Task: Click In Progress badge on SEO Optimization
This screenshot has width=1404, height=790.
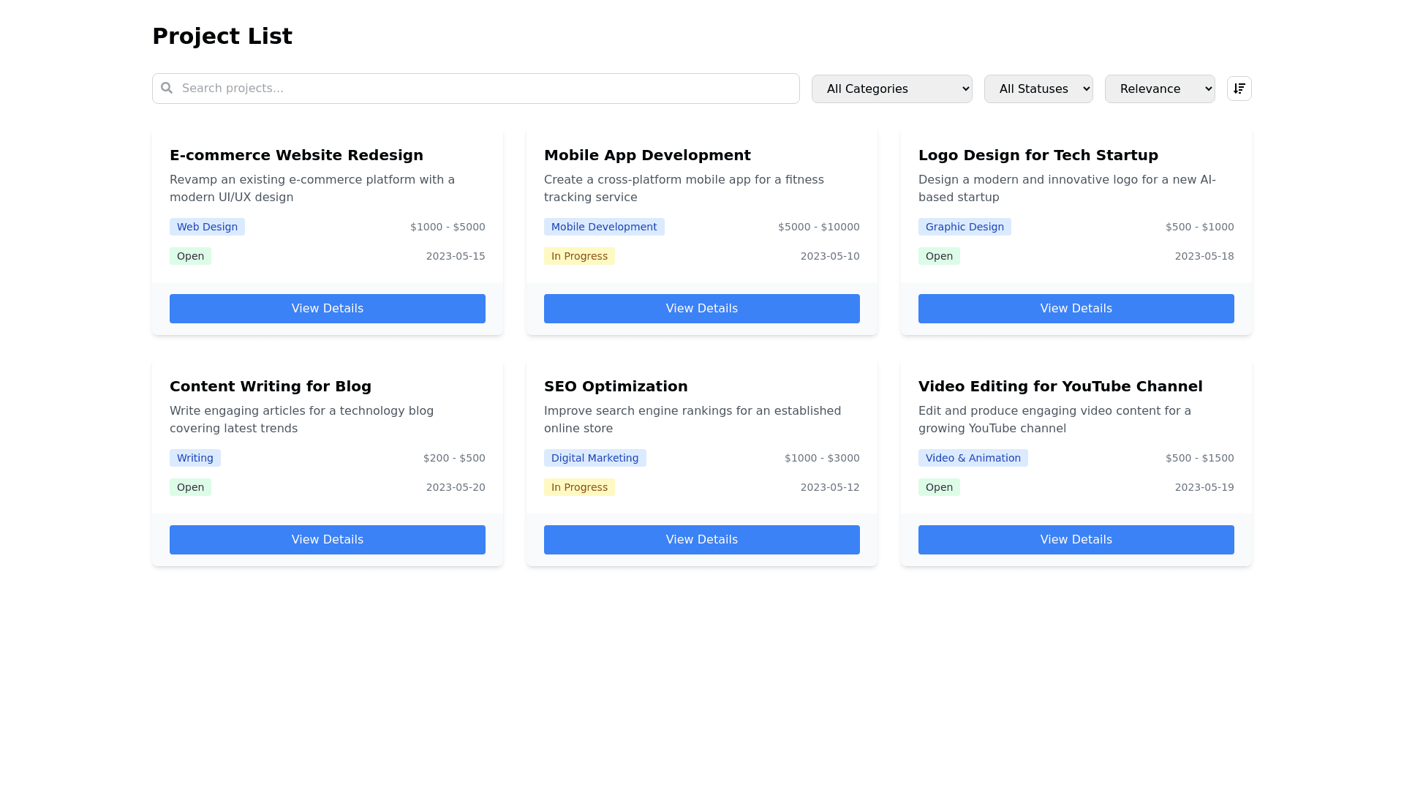Action: coord(578,487)
